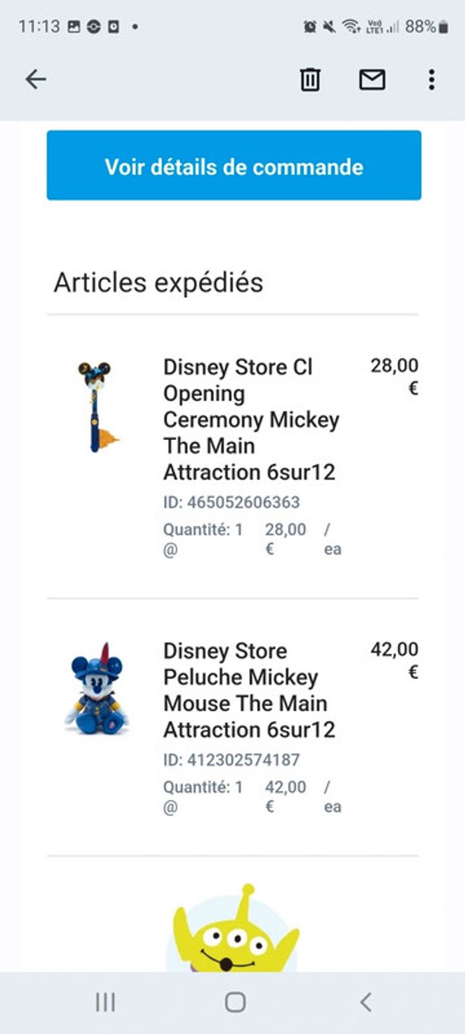
Task: Open the three-dot more options menu
Action: point(431,80)
